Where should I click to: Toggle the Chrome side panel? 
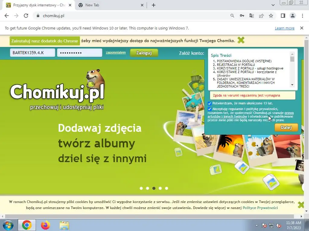tap(283, 16)
